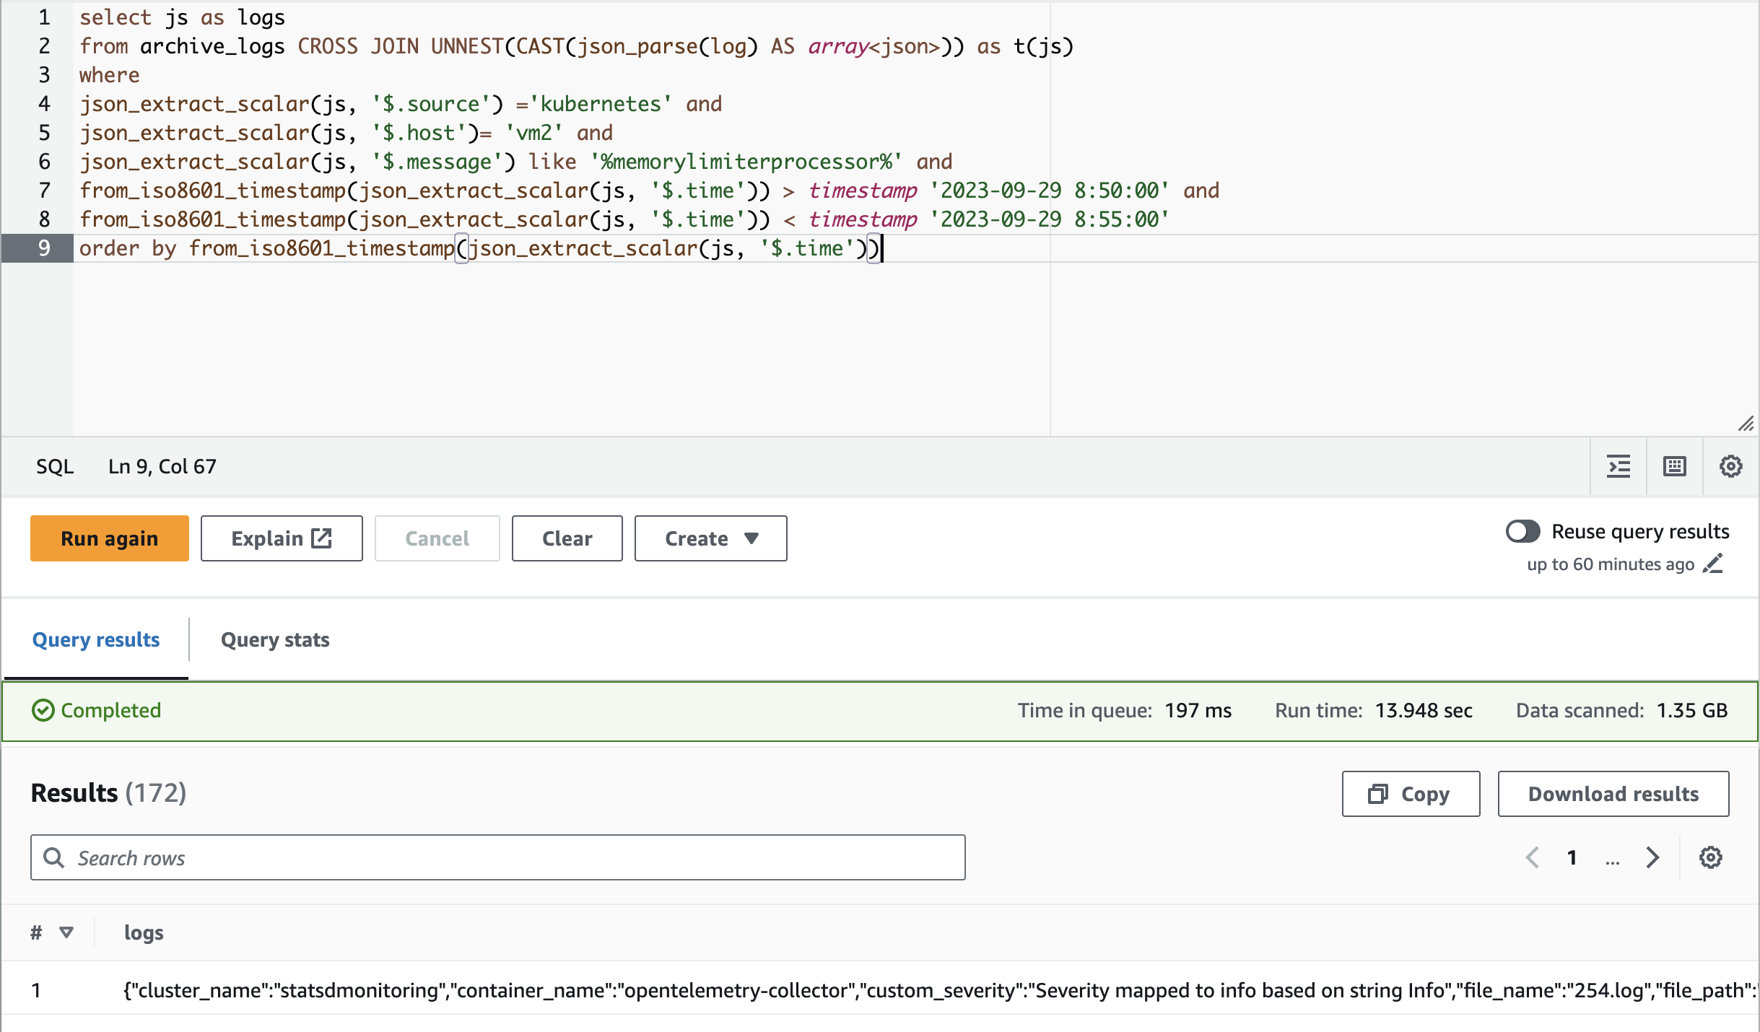
Task: Switch to Query stats tab
Action: (x=275, y=639)
